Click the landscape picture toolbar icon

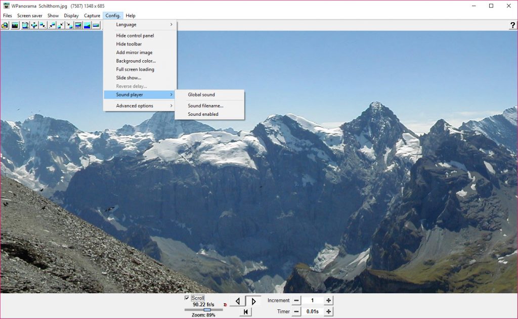(x=15, y=25)
